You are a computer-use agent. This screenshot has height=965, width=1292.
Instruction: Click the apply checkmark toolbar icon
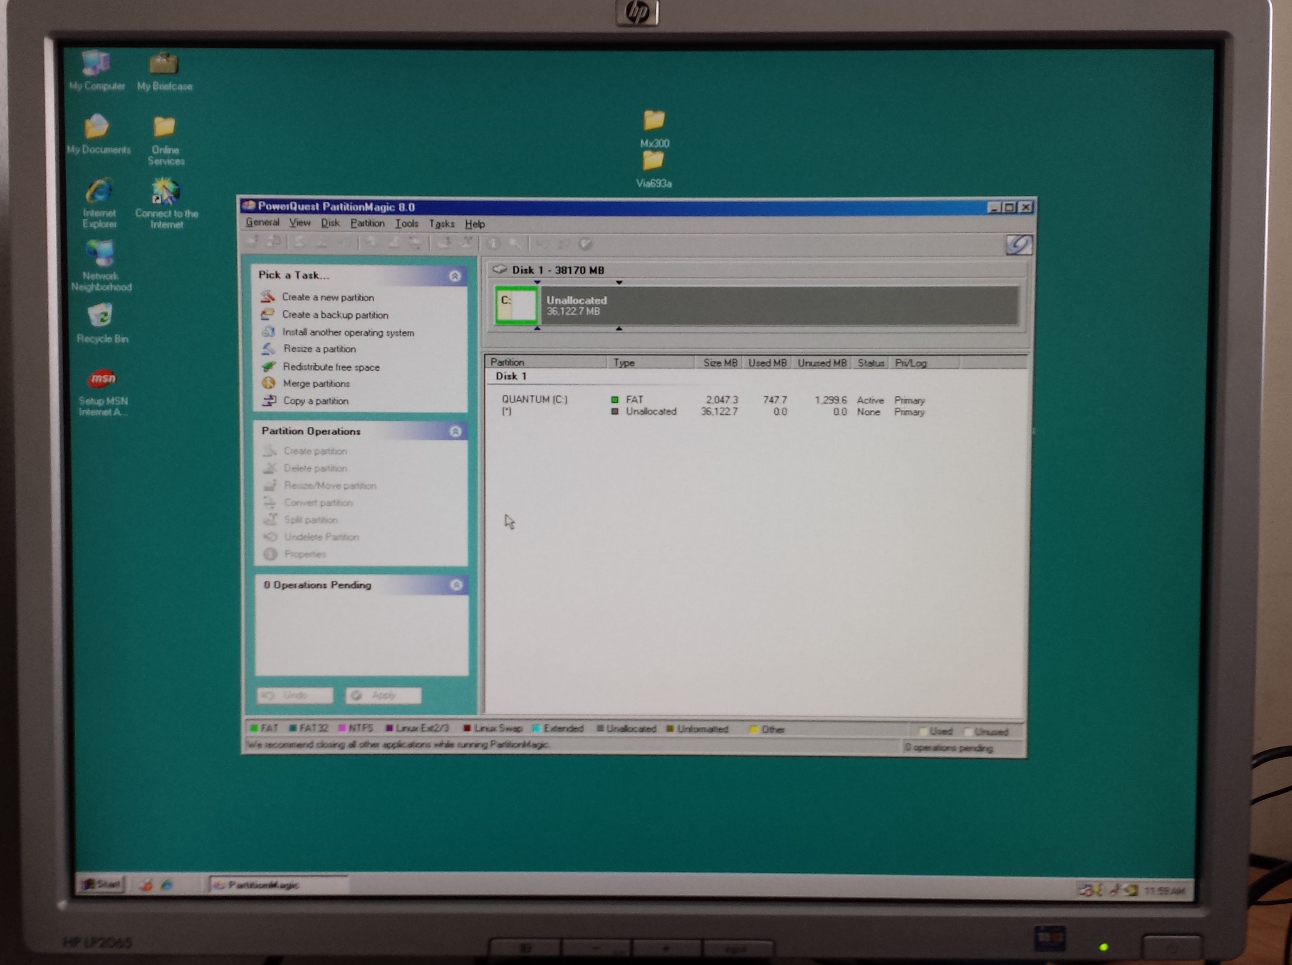[585, 243]
